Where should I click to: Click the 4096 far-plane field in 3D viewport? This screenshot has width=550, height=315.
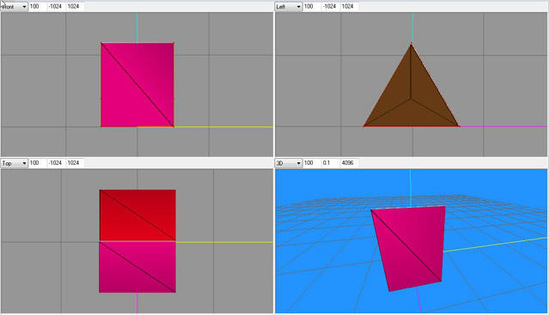(349, 163)
